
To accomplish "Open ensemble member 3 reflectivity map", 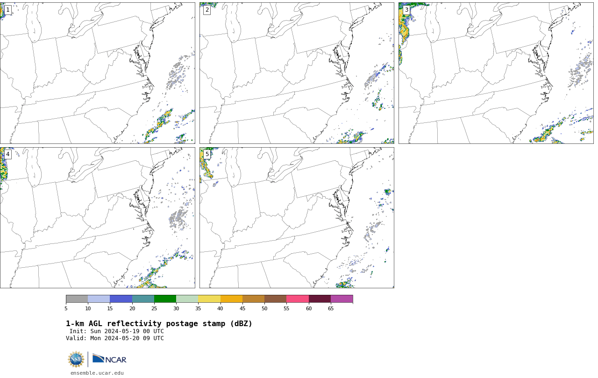I will coord(496,73).
